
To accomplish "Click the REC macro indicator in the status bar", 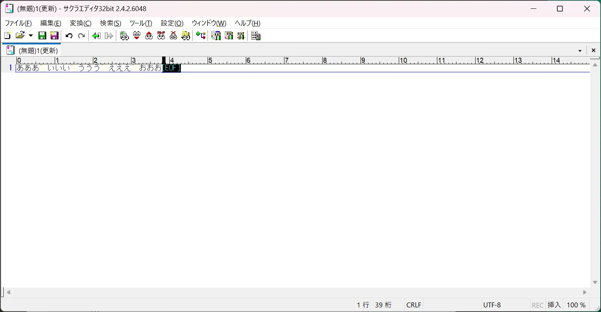I will tap(538, 305).
